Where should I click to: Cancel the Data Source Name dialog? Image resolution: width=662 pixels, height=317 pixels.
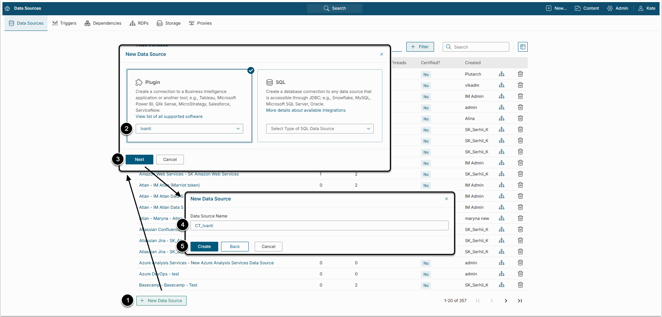[x=269, y=247]
